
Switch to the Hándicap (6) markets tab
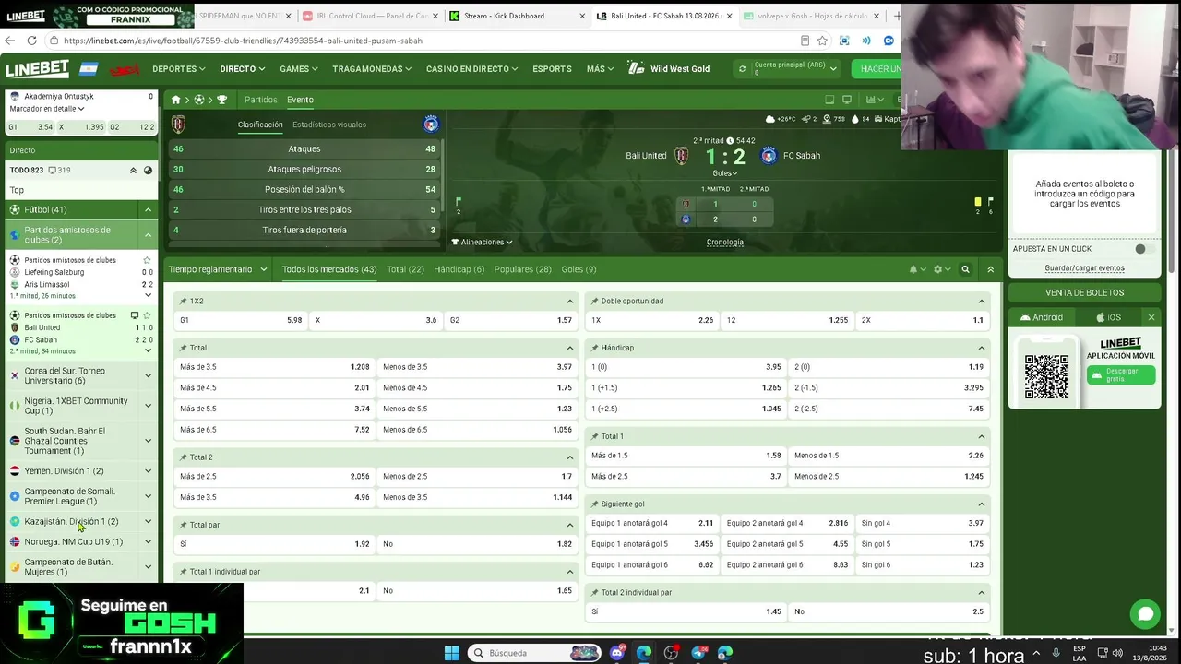pos(459,269)
